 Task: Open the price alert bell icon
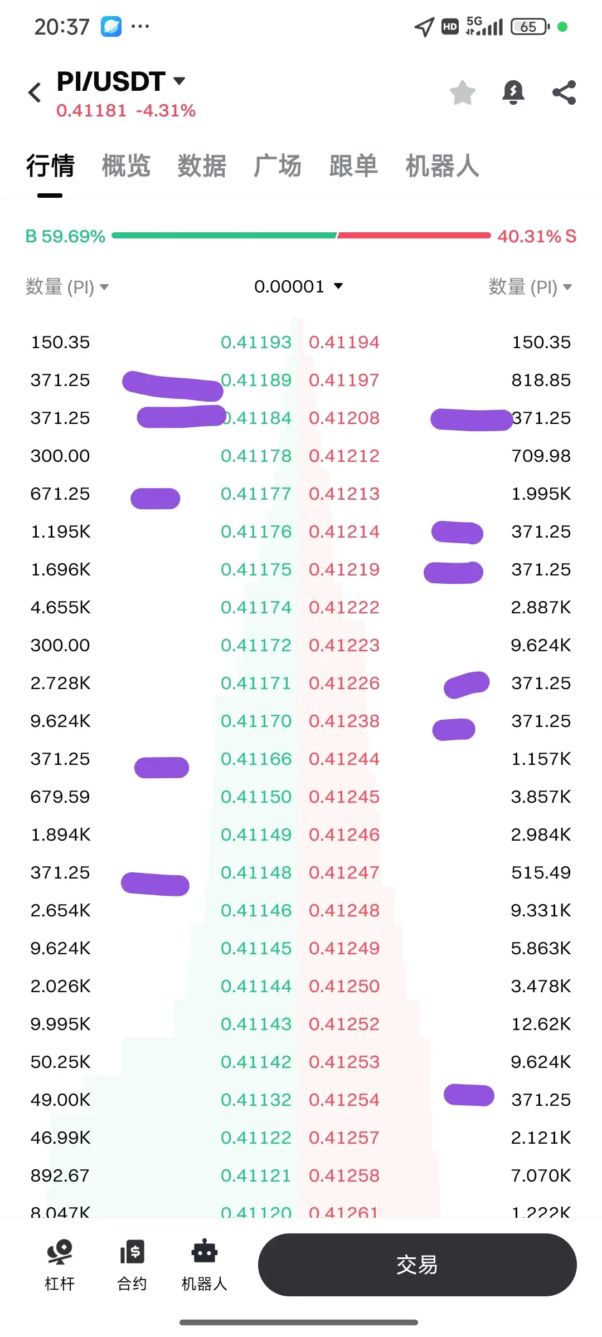coord(513,92)
